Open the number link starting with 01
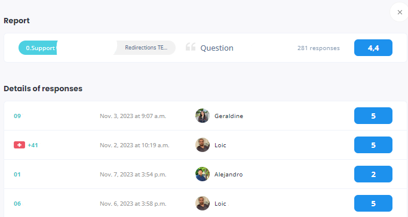Screen dimensions: 408x217 17,175
